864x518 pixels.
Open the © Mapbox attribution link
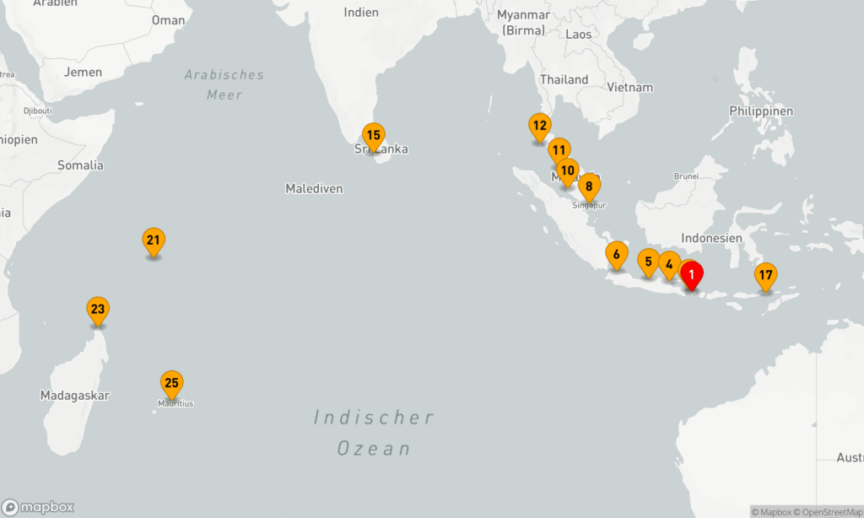click(771, 511)
